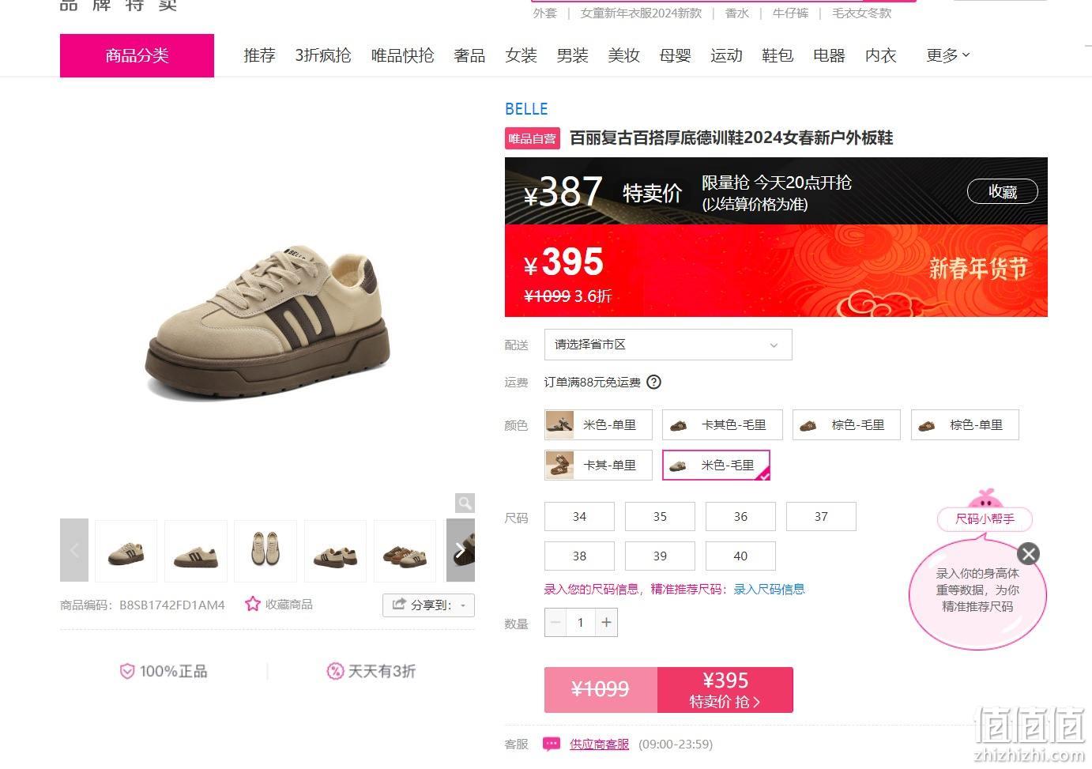Click the ¥395 特卖价 抢 buy button
The width and height of the screenshot is (1092, 769).
725,690
